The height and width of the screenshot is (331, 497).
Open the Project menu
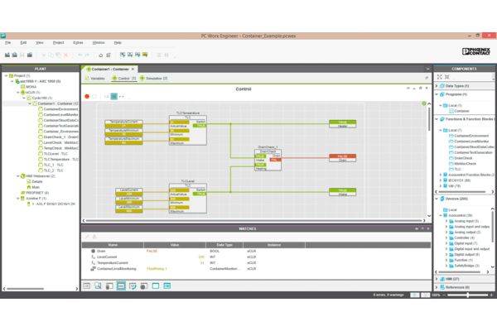[58, 43]
